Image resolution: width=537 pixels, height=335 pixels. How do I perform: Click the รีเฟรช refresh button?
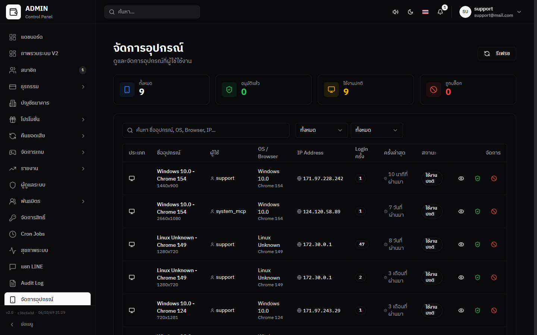[x=497, y=54]
